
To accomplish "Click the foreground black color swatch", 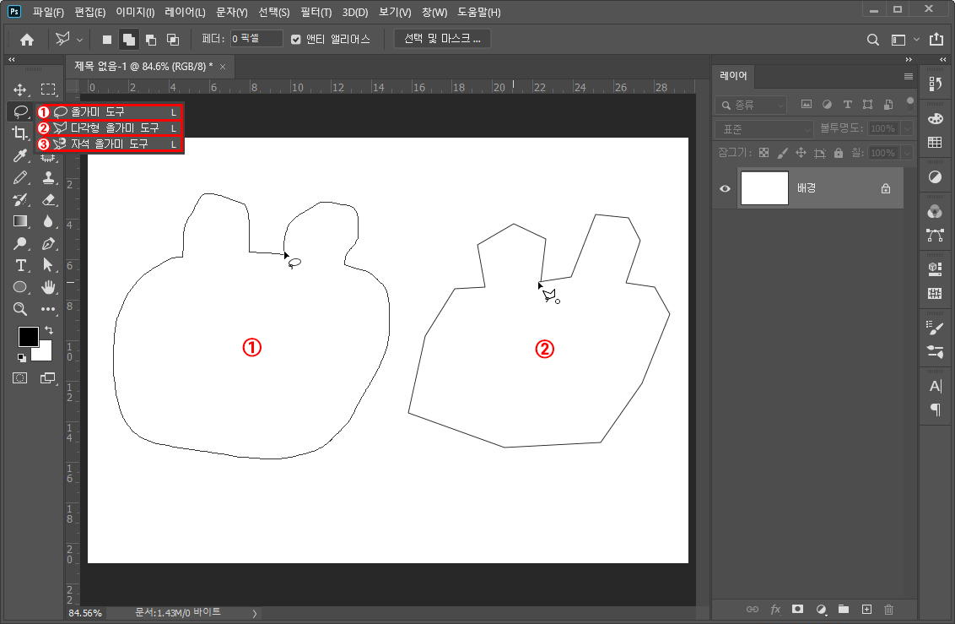I will (x=28, y=336).
